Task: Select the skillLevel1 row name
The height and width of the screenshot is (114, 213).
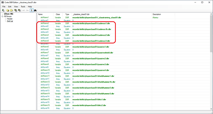Action: point(44,20)
